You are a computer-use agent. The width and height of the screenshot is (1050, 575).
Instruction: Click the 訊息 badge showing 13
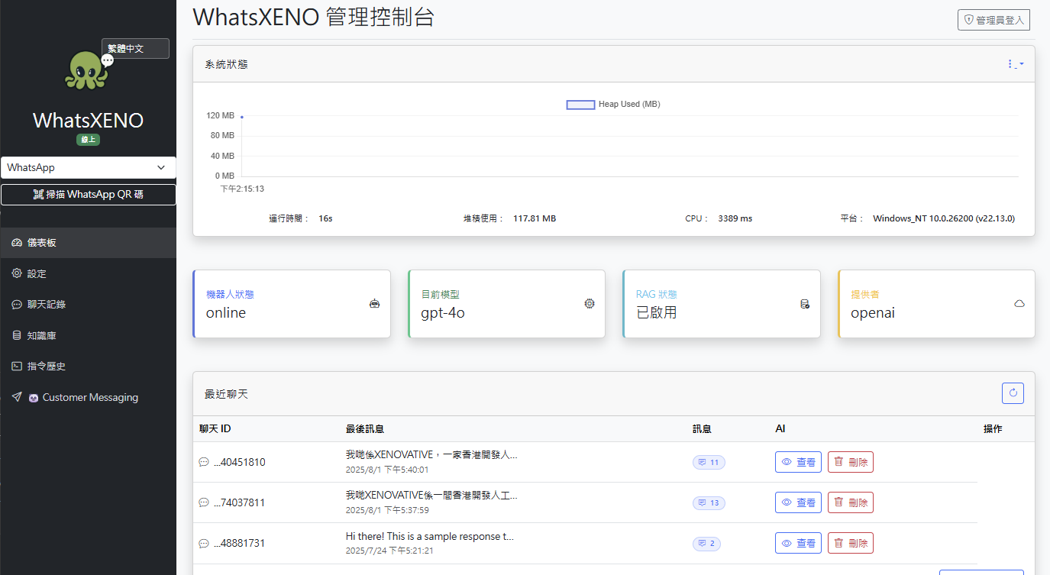pos(709,502)
